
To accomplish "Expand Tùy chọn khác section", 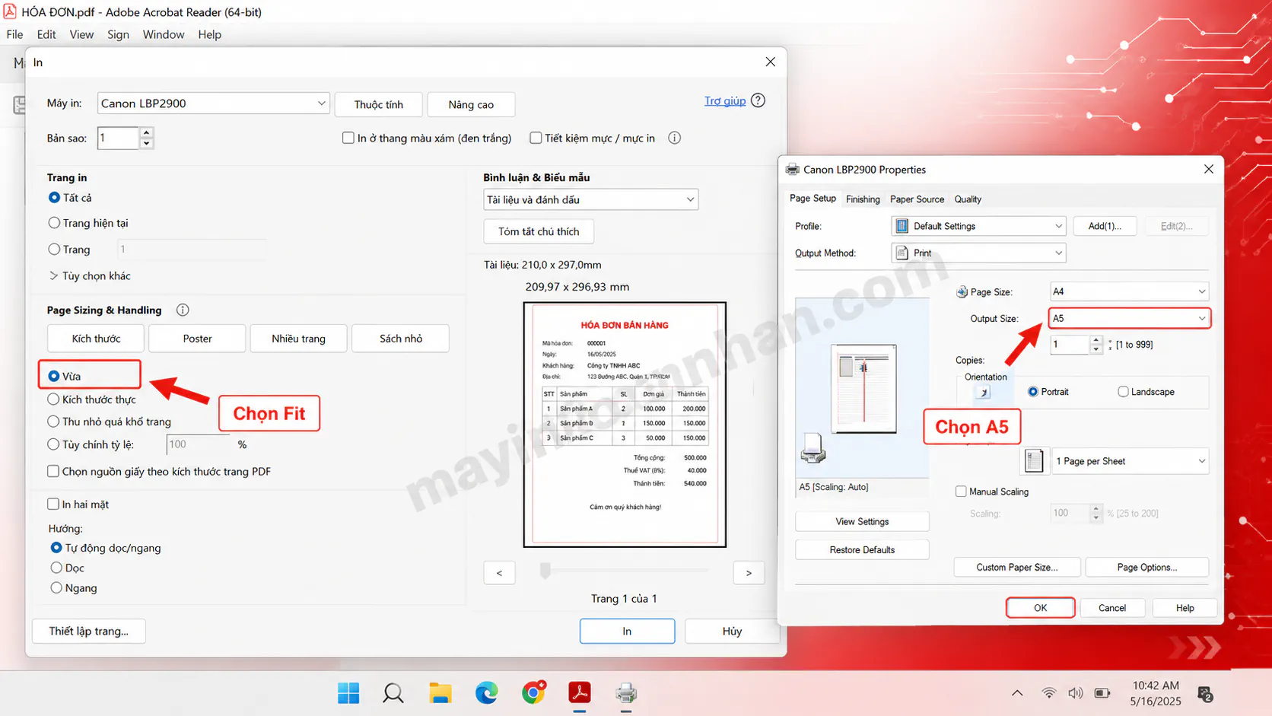I will click(90, 275).
